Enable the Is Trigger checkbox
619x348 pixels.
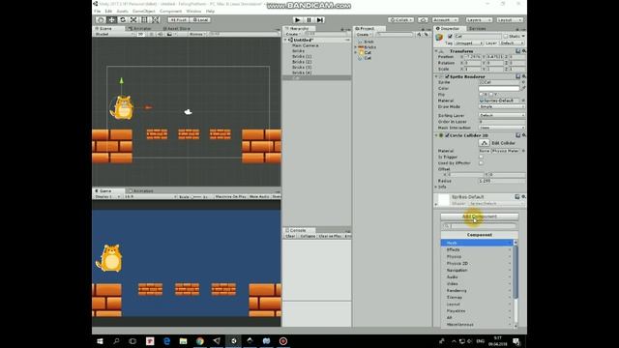click(x=481, y=157)
